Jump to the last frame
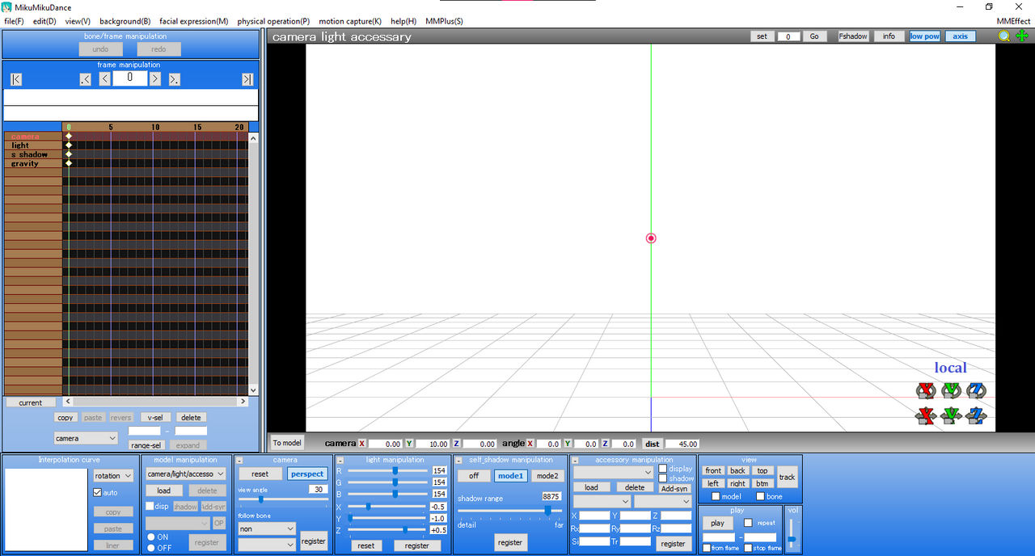The width and height of the screenshot is (1035, 556). 247,78
